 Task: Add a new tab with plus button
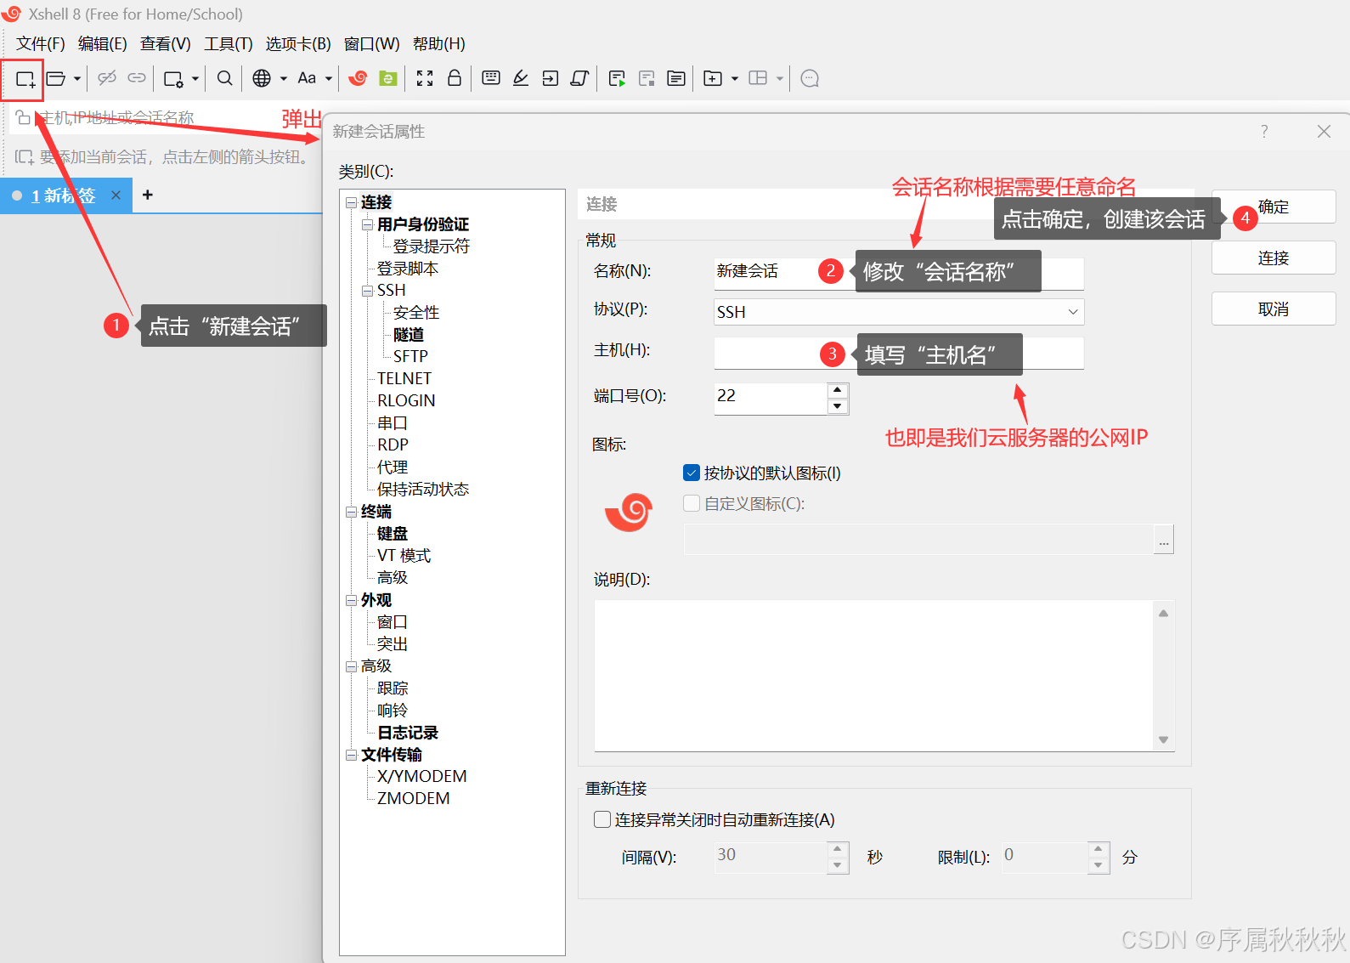pyautogui.click(x=148, y=195)
